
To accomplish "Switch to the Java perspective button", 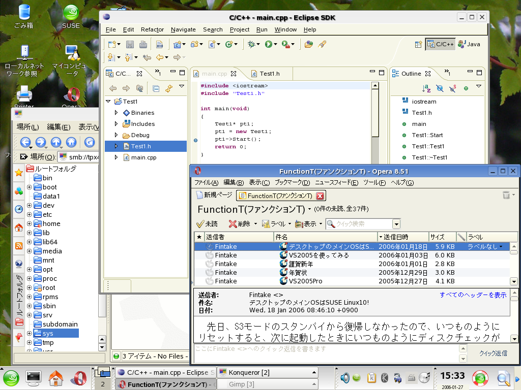I will click(469, 44).
